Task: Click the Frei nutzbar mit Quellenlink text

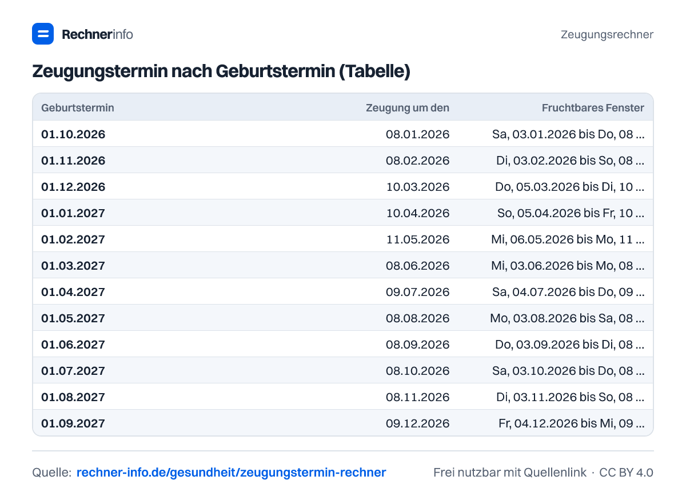Action: (510, 473)
